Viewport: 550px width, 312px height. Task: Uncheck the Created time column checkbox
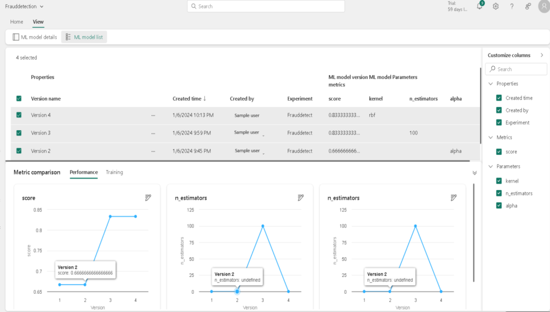point(499,98)
